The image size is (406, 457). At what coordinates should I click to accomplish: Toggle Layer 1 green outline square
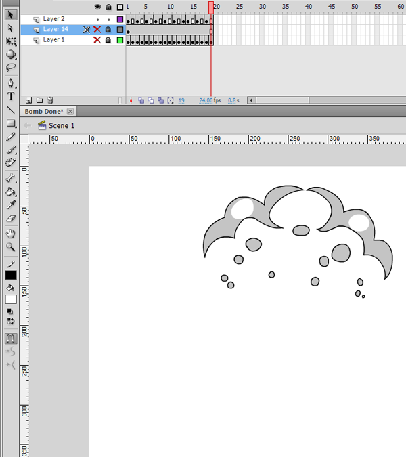(120, 40)
